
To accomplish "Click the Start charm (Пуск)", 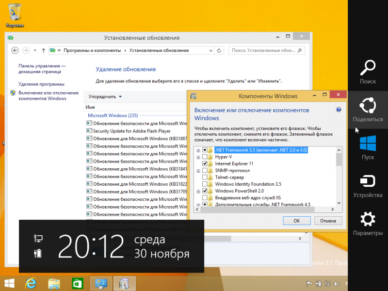I will click(368, 147).
